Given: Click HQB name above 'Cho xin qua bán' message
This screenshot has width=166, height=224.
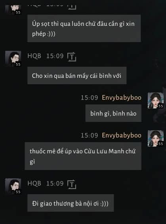Looking at the screenshot, I should click(34, 56).
